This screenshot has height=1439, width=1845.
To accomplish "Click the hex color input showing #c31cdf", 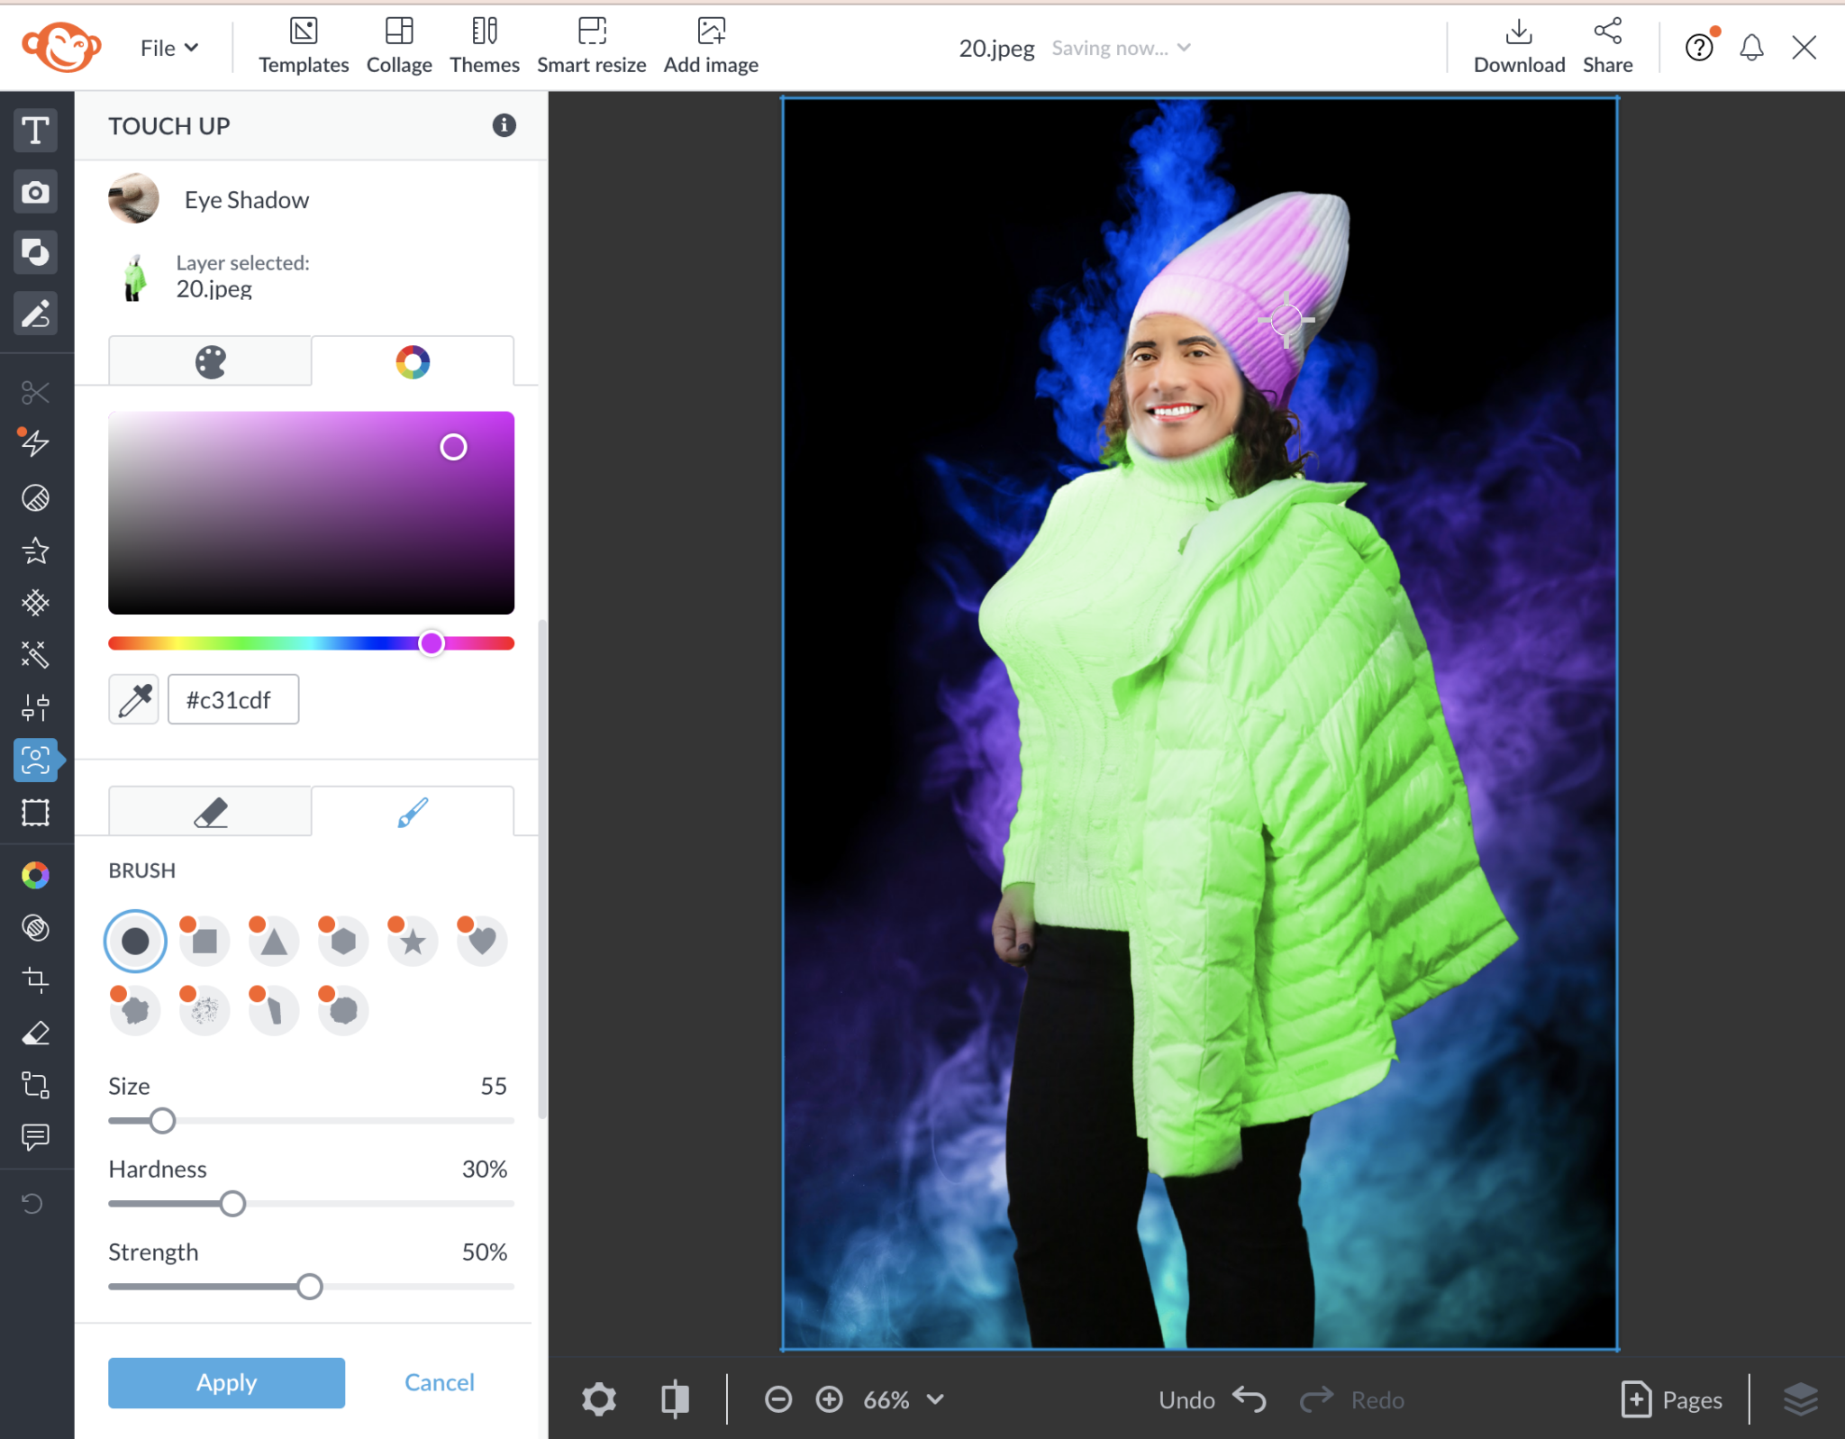I will [x=232, y=698].
